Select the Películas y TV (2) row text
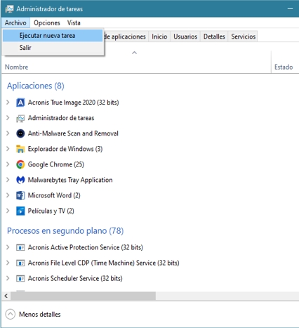 51,211
